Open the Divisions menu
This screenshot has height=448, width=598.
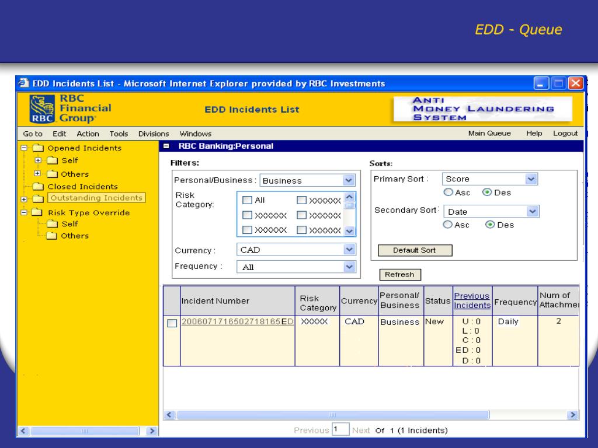154,134
